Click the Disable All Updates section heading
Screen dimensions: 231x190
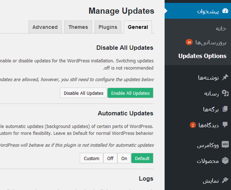click(x=125, y=48)
